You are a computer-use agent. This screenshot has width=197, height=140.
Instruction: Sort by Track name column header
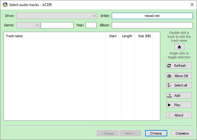click(55, 36)
